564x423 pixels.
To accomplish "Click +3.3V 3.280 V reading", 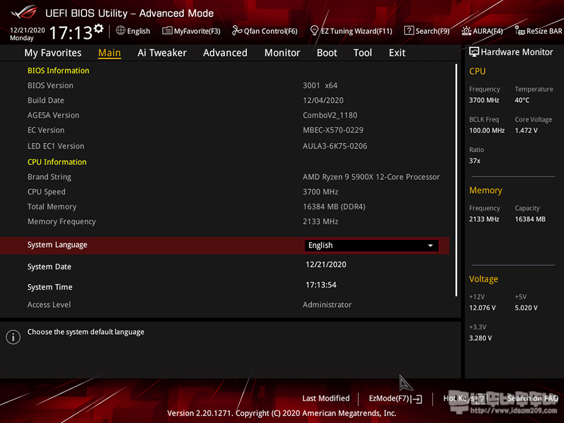I will click(480, 338).
